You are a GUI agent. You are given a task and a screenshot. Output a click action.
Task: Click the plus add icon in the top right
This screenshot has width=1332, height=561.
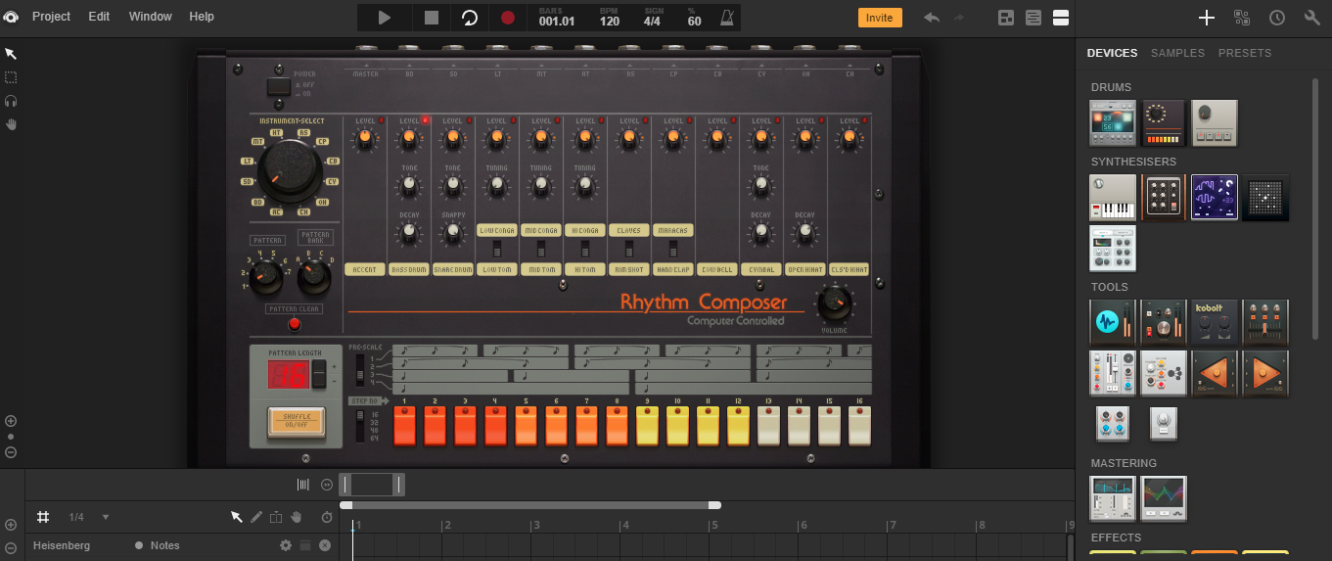1207,18
